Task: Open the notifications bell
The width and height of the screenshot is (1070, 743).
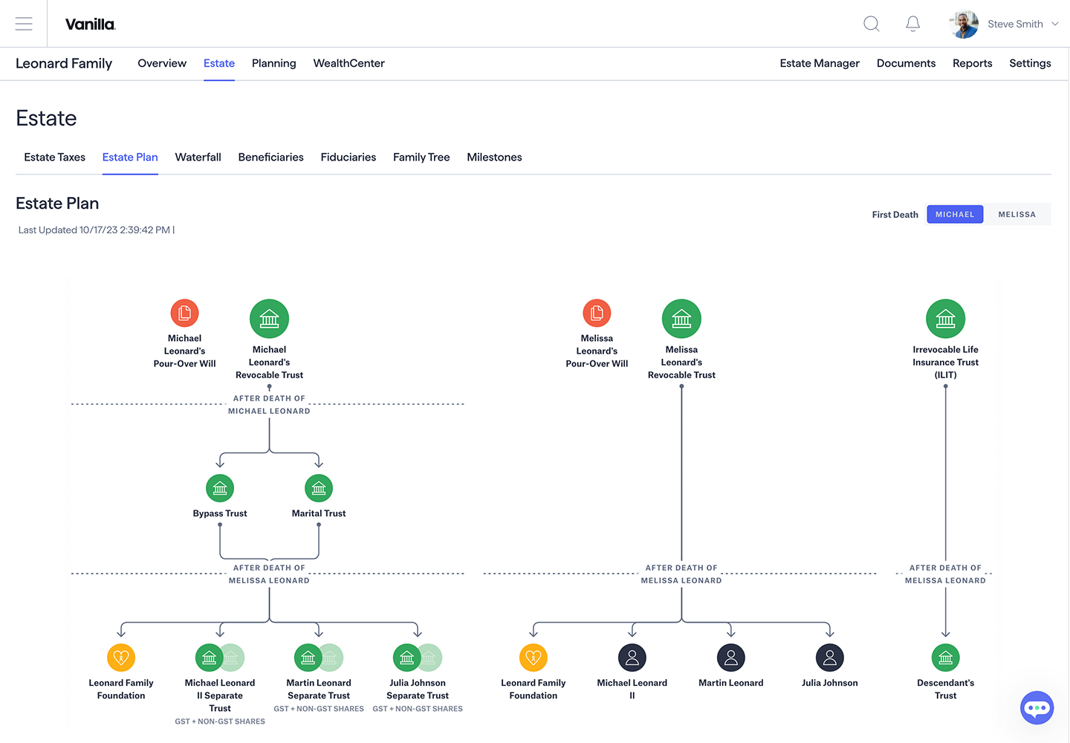Action: click(x=912, y=24)
